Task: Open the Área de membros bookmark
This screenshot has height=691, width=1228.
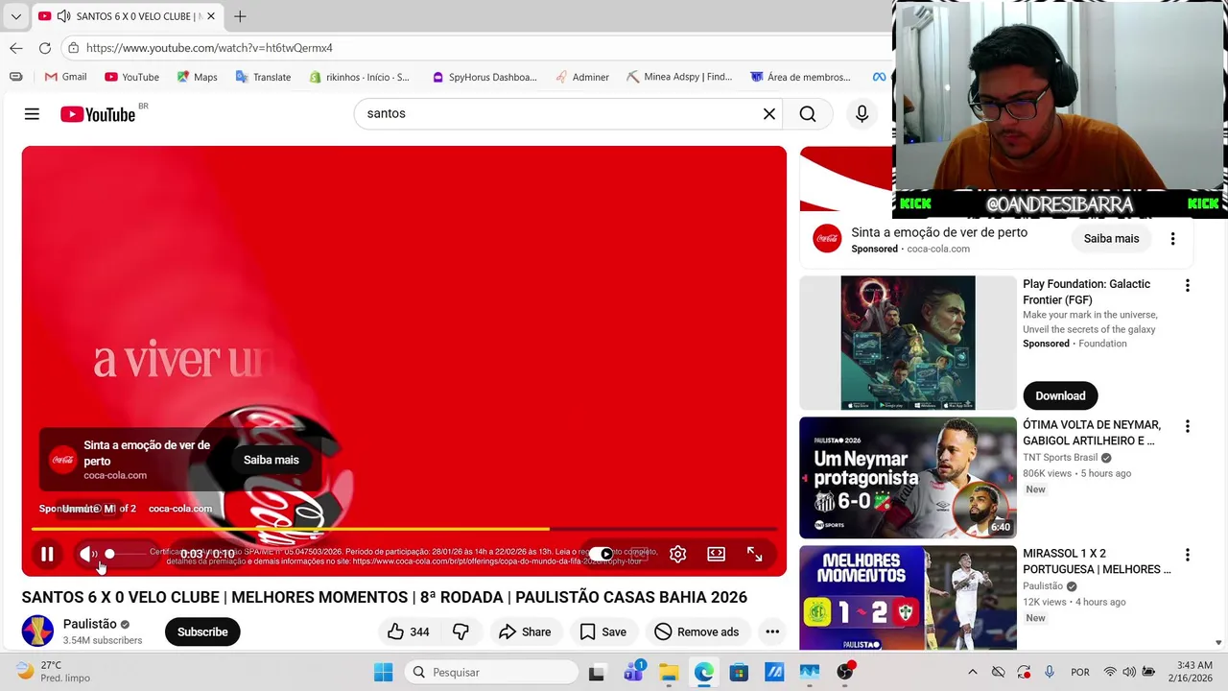Action: (800, 77)
